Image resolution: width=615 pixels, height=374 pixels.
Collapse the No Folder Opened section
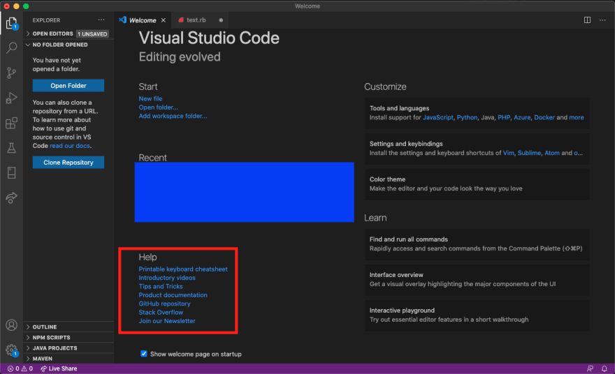[x=68, y=45]
